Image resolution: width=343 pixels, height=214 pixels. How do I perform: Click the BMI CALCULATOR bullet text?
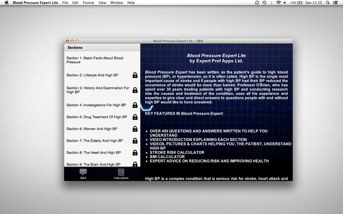coord(167,157)
